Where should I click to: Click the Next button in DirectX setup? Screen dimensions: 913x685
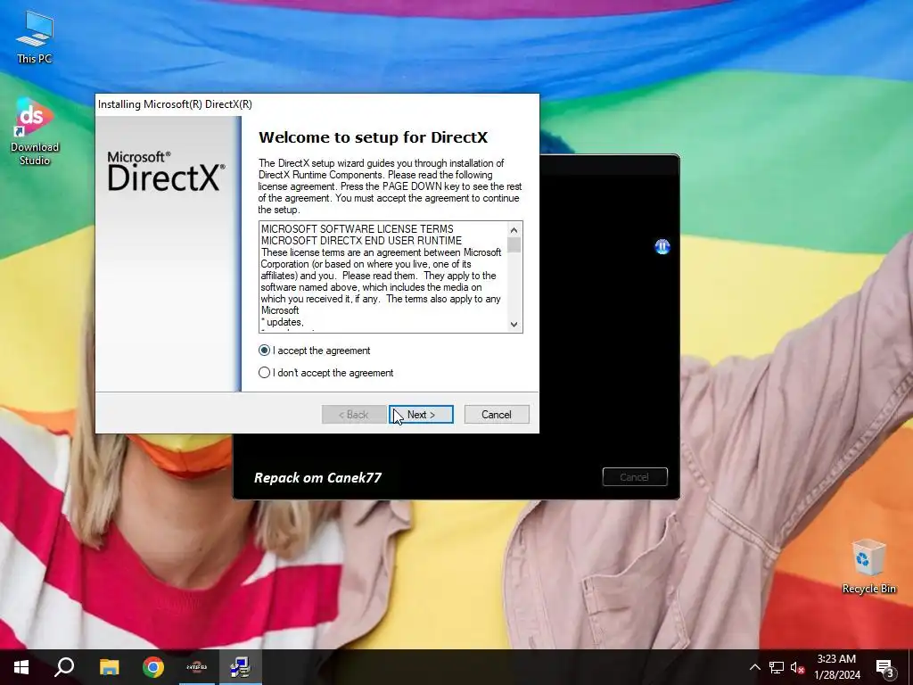(421, 414)
